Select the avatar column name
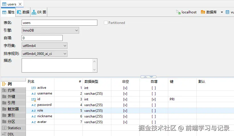This screenshot has width=234, height=136. (x=42, y=122)
